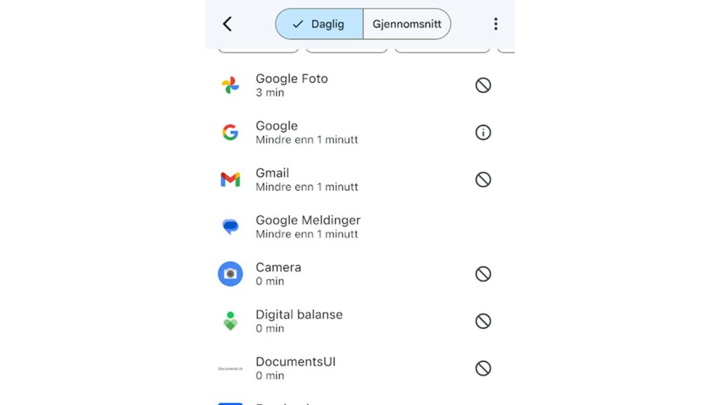Viewport: 720px width, 405px height.
Task: Tap the Digital balanse heart icon
Action: pyautogui.click(x=230, y=321)
